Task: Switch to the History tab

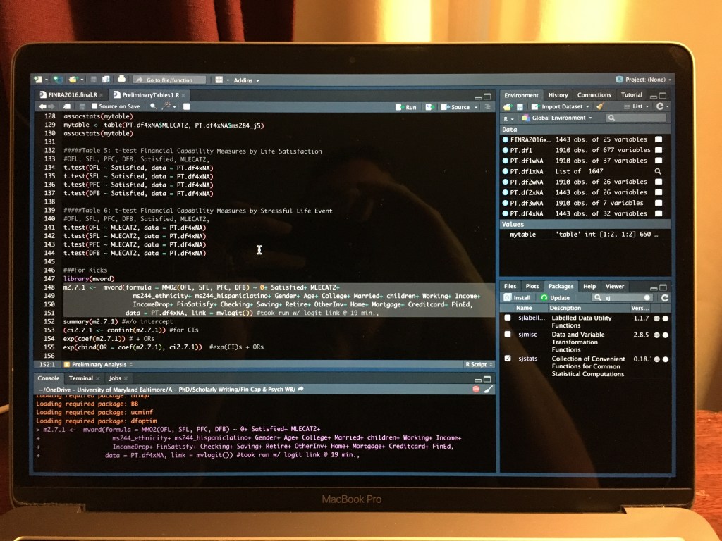Action: tap(558, 95)
